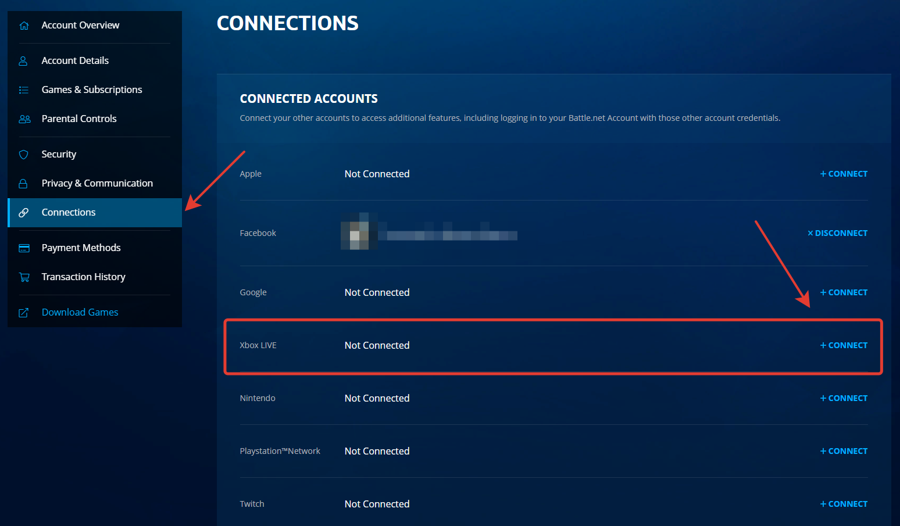Click the person icon for Account Details

click(24, 61)
